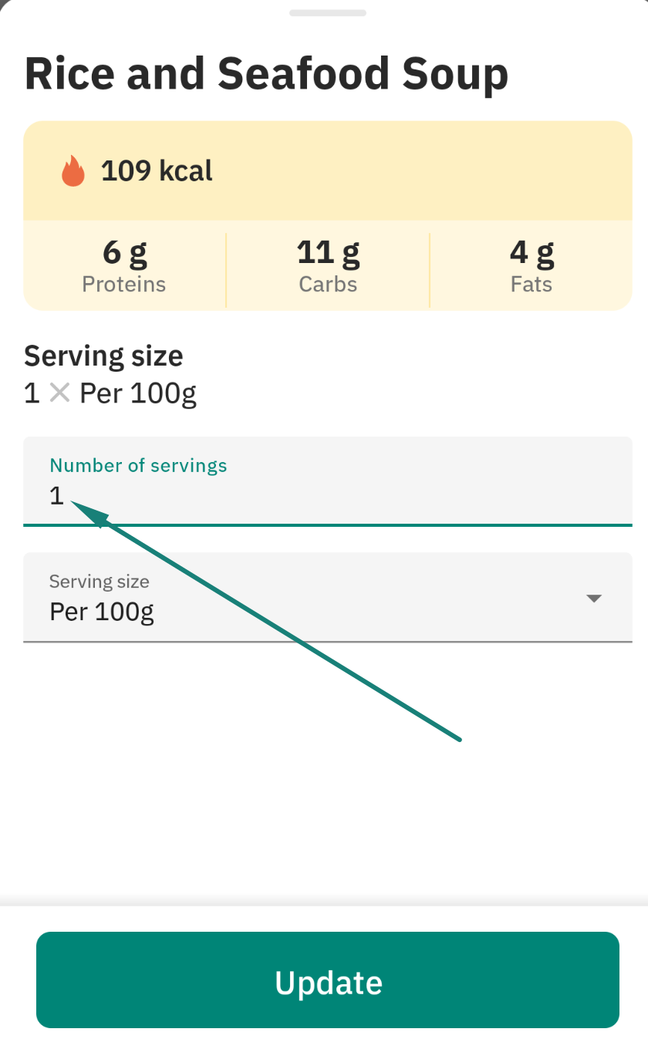This screenshot has height=1049, width=648.
Task: Click the value 1 in Number of servings
Action: pyautogui.click(x=56, y=496)
